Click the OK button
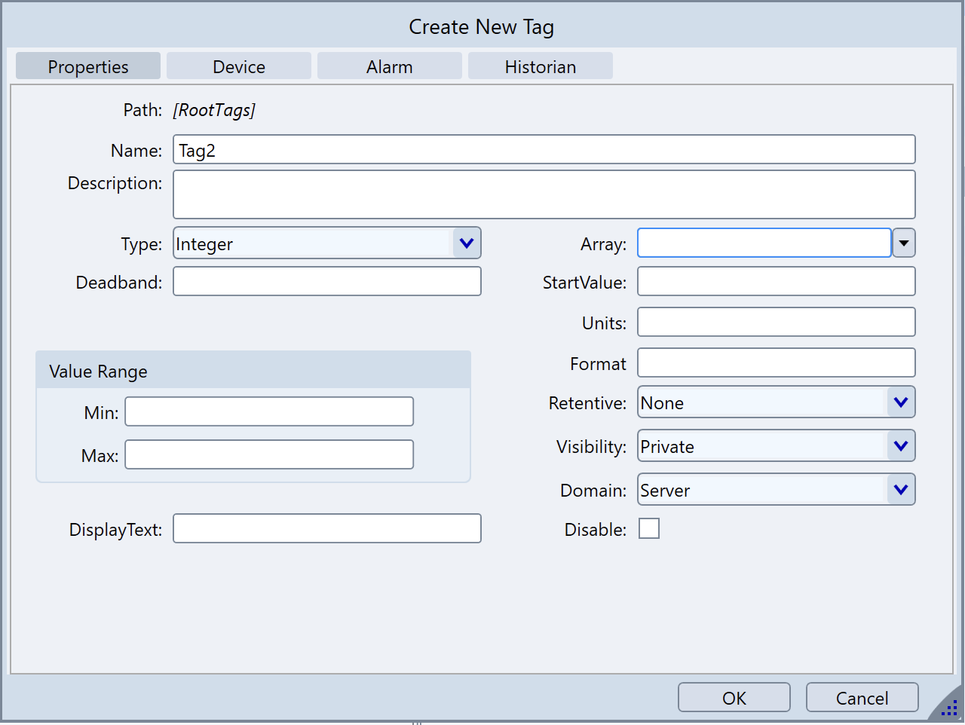 [x=734, y=698]
